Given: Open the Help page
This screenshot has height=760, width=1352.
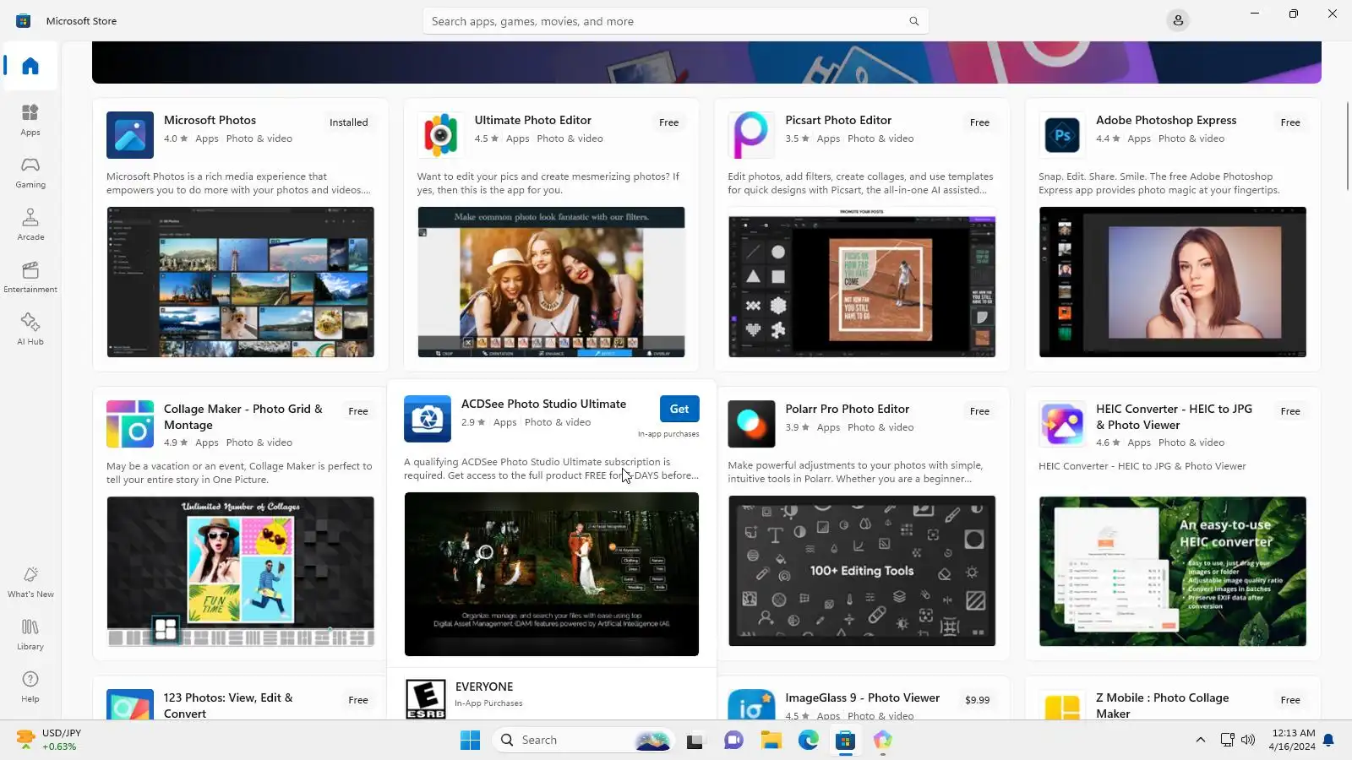Looking at the screenshot, I should pyautogui.click(x=30, y=687).
